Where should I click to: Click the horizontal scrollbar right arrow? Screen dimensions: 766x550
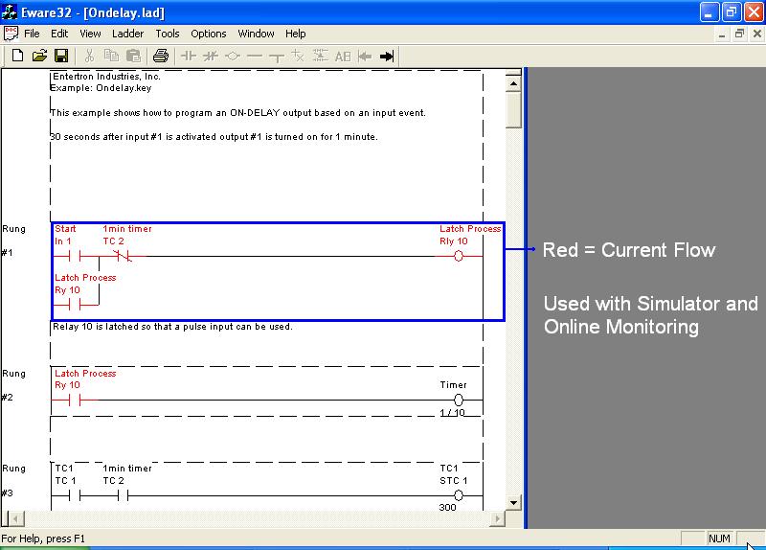click(497, 518)
